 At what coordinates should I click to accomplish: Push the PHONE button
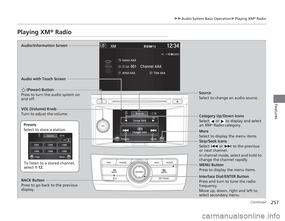123,163
